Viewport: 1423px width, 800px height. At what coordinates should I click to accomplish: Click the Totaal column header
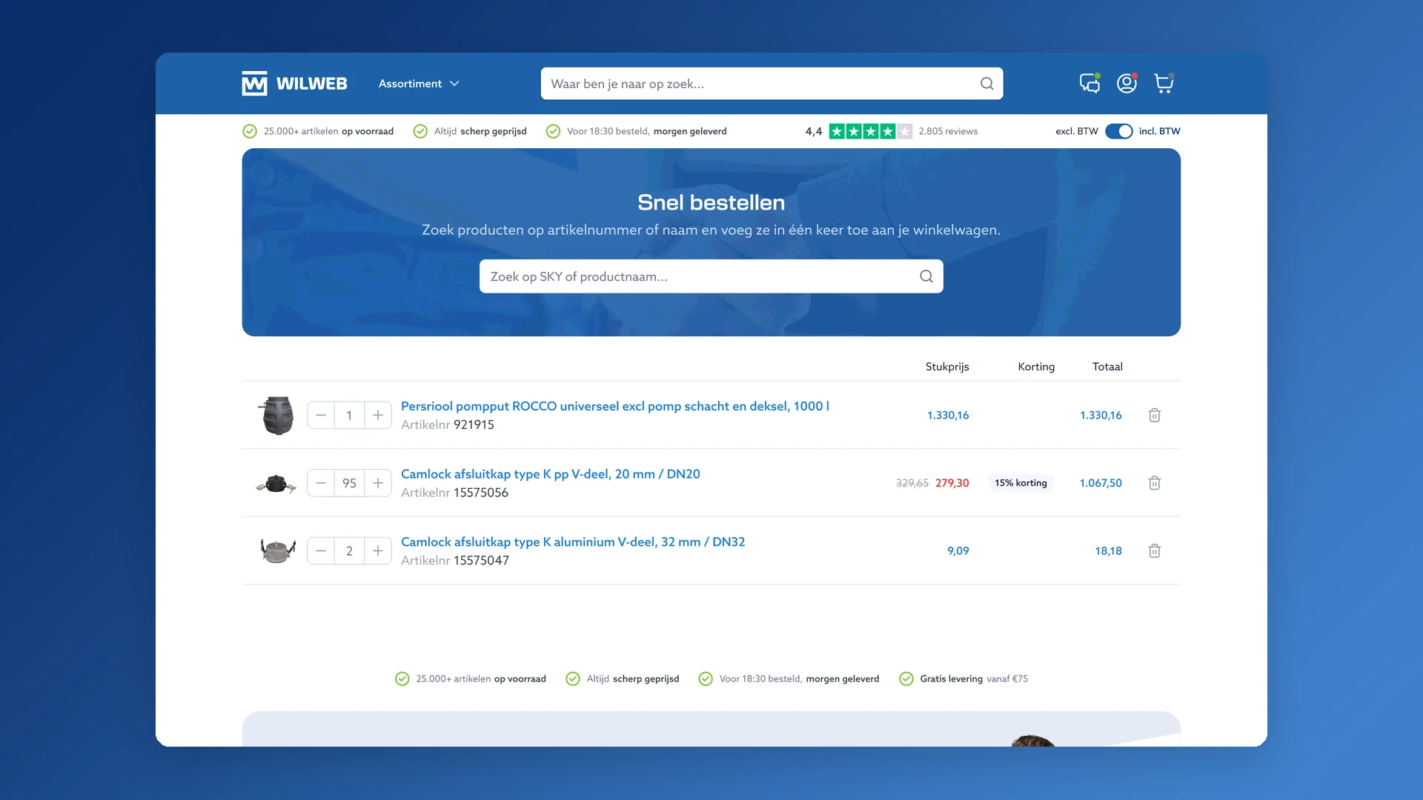[1107, 367]
